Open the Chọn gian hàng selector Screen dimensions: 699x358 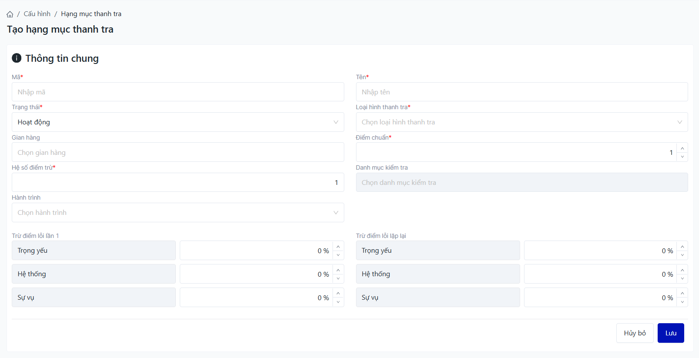click(178, 153)
